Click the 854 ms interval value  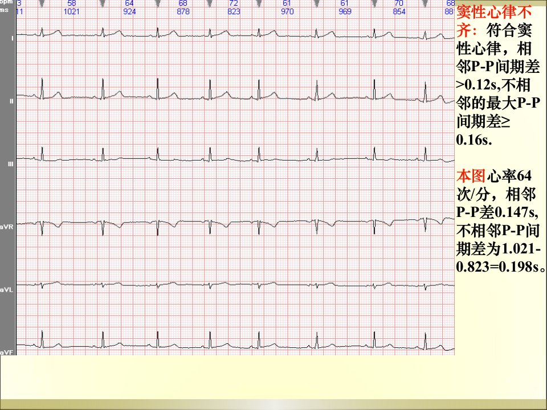coord(399,11)
